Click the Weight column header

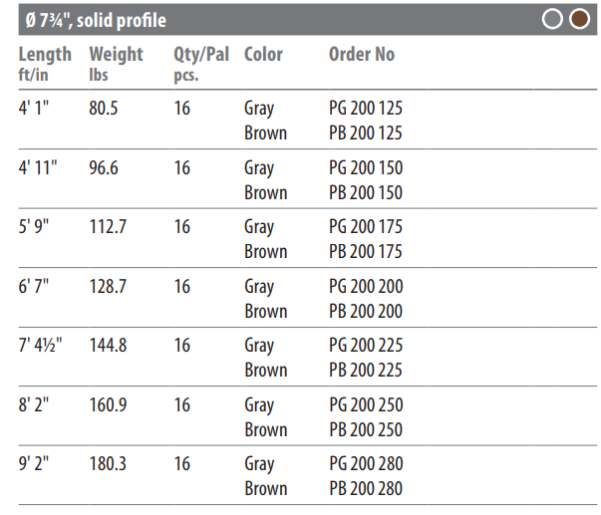point(117,64)
